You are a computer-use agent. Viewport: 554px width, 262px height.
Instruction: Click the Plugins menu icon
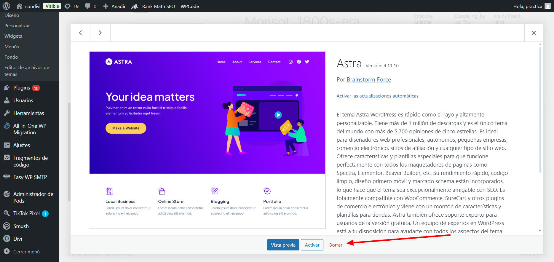[x=7, y=88]
